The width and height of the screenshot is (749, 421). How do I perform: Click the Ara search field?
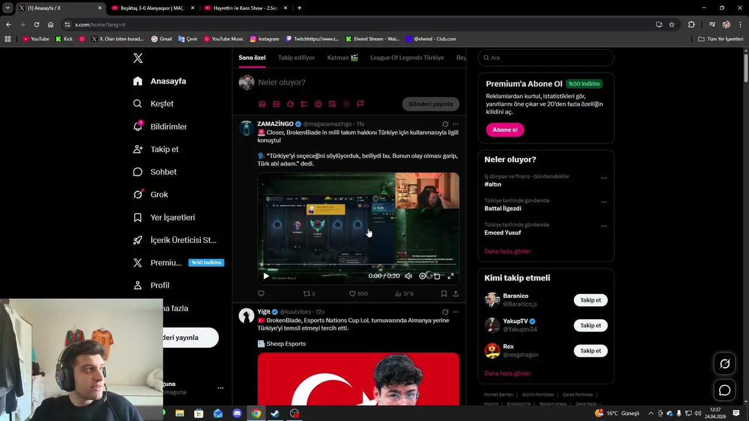click(546, 57)
